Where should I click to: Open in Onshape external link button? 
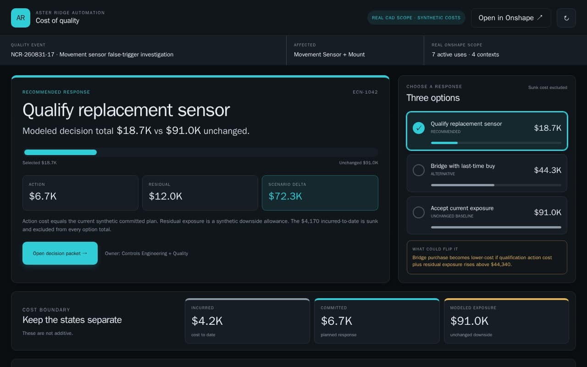point(511,18)
